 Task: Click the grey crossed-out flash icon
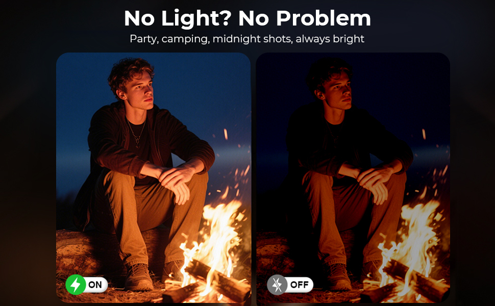coord(277,285)
